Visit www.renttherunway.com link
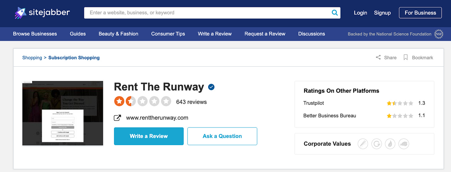The width and height of the screenshot is (451, 172). pyautogui.click(x=157, y=118)
